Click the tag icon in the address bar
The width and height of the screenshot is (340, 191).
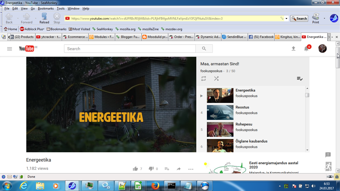(282, 19)
